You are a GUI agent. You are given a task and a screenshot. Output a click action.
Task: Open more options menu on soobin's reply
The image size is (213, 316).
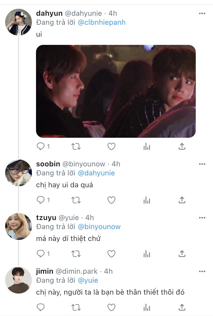202,164
